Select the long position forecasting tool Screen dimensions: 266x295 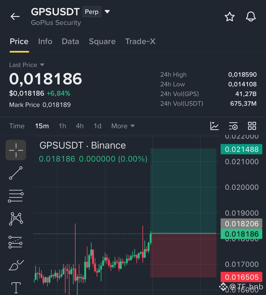pyautogui.click(x=15, y=242)
